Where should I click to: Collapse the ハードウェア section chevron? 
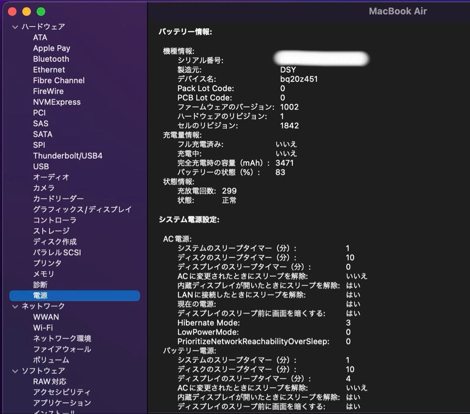[x=15, y=27]
